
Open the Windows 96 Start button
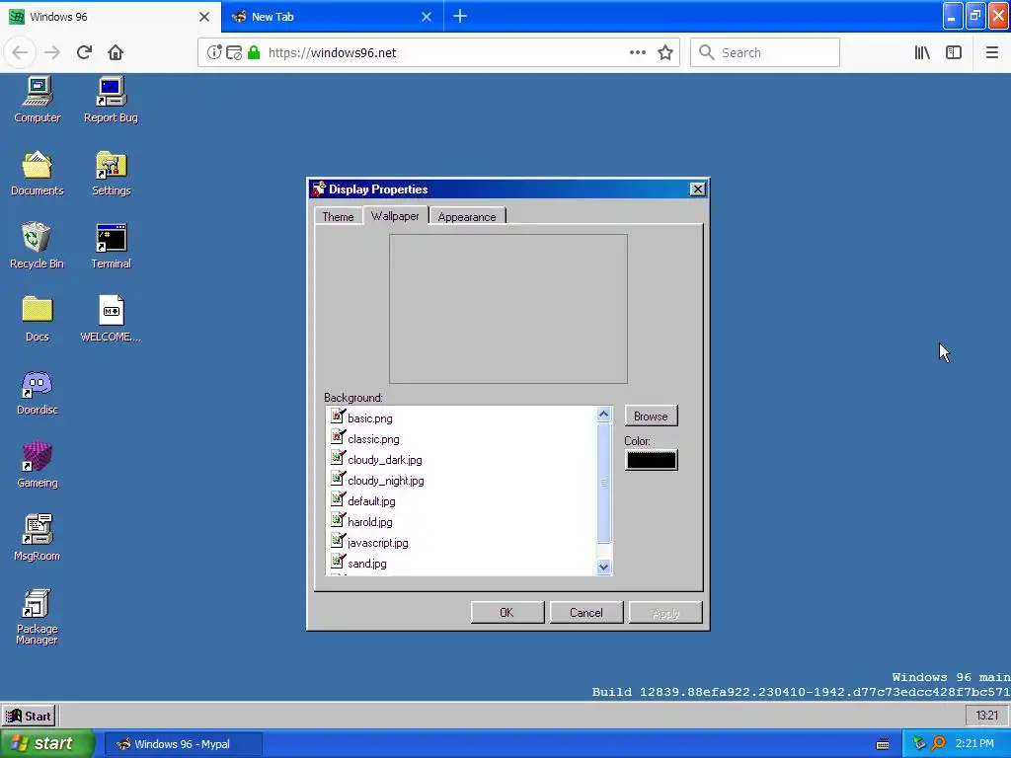click(x=29, y=716)
